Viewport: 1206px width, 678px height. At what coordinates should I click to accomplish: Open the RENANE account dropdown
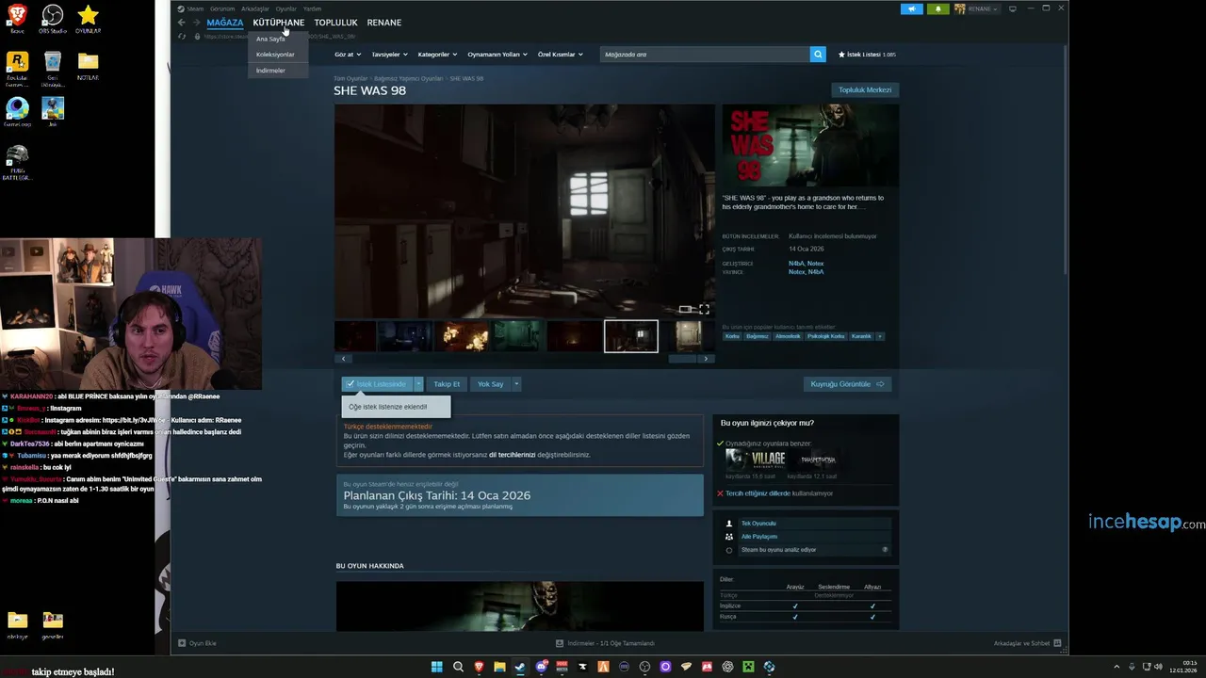(976, 8)
